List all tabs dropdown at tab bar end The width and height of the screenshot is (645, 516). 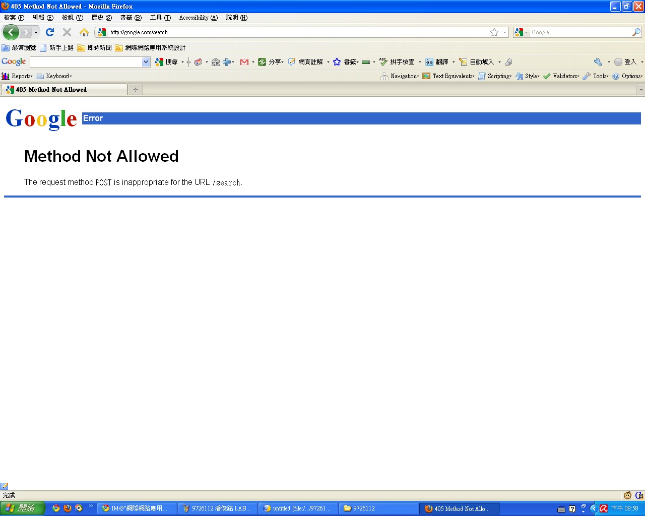pos(641,90)
